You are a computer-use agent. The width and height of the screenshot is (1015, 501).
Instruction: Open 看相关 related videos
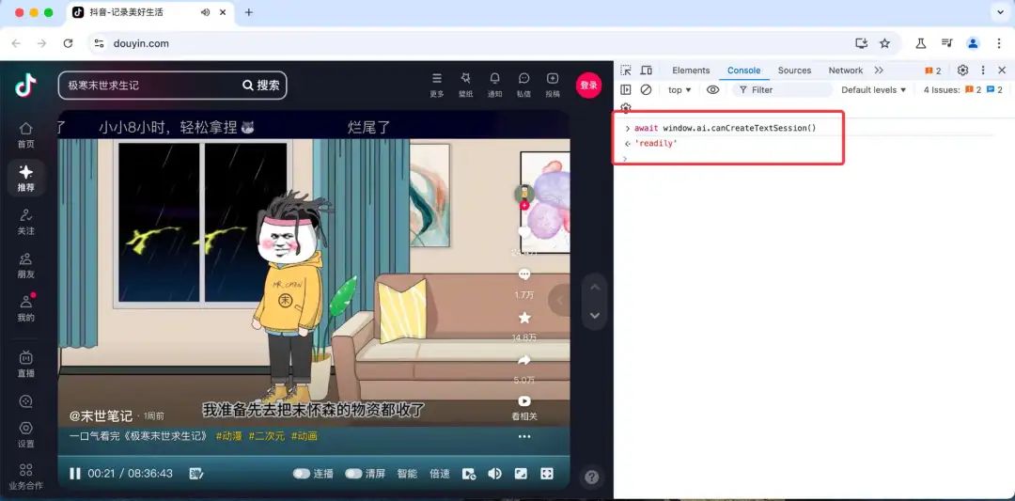pos(524,408)
